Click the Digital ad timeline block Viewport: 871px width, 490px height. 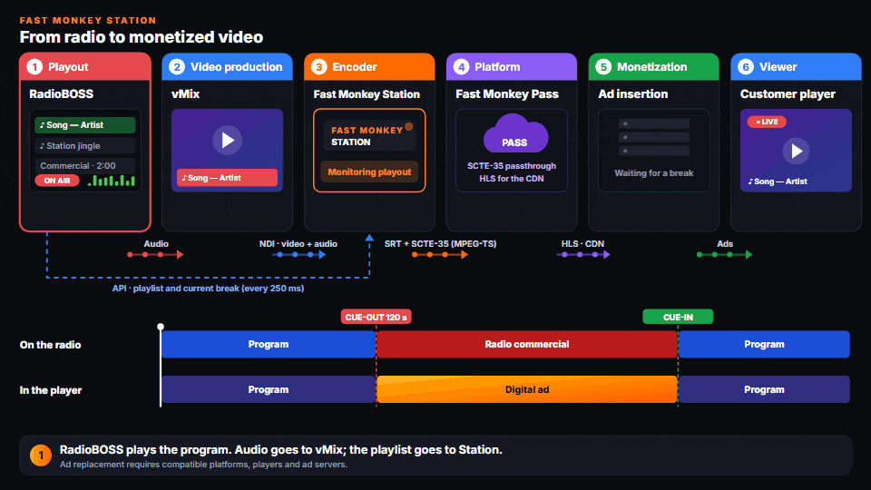click(x=526, y=389)
